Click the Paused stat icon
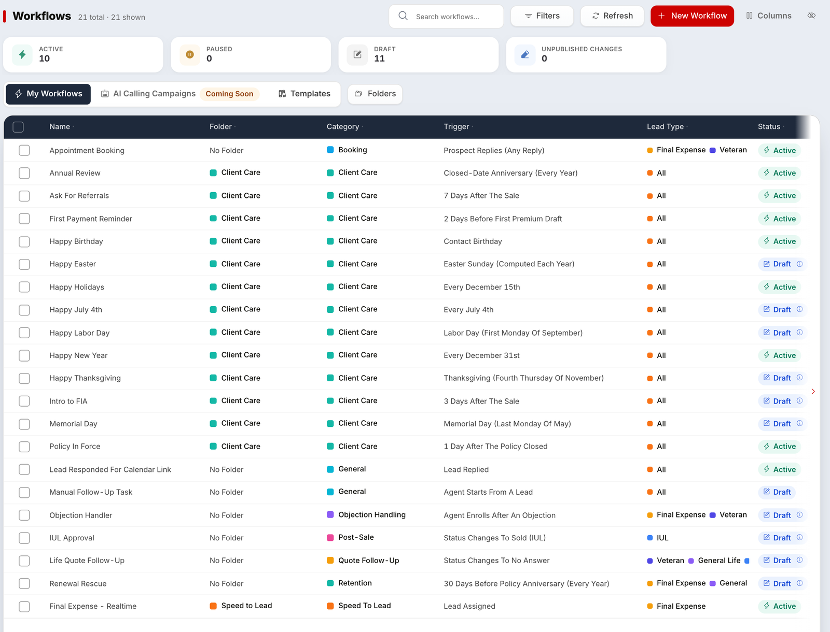 (190, 54)
